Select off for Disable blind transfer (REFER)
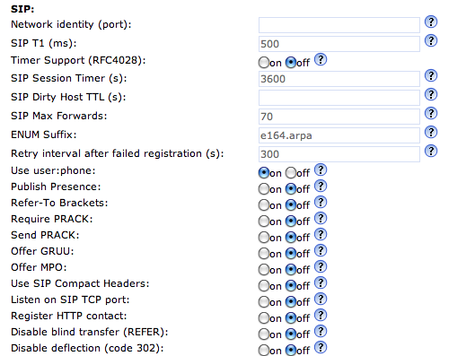Screen dimensions: 475x356 291,334
